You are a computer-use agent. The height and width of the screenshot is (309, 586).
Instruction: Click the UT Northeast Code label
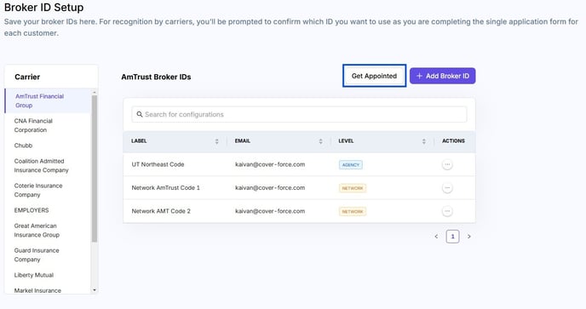pyautogui.click(x=158, y=164)
